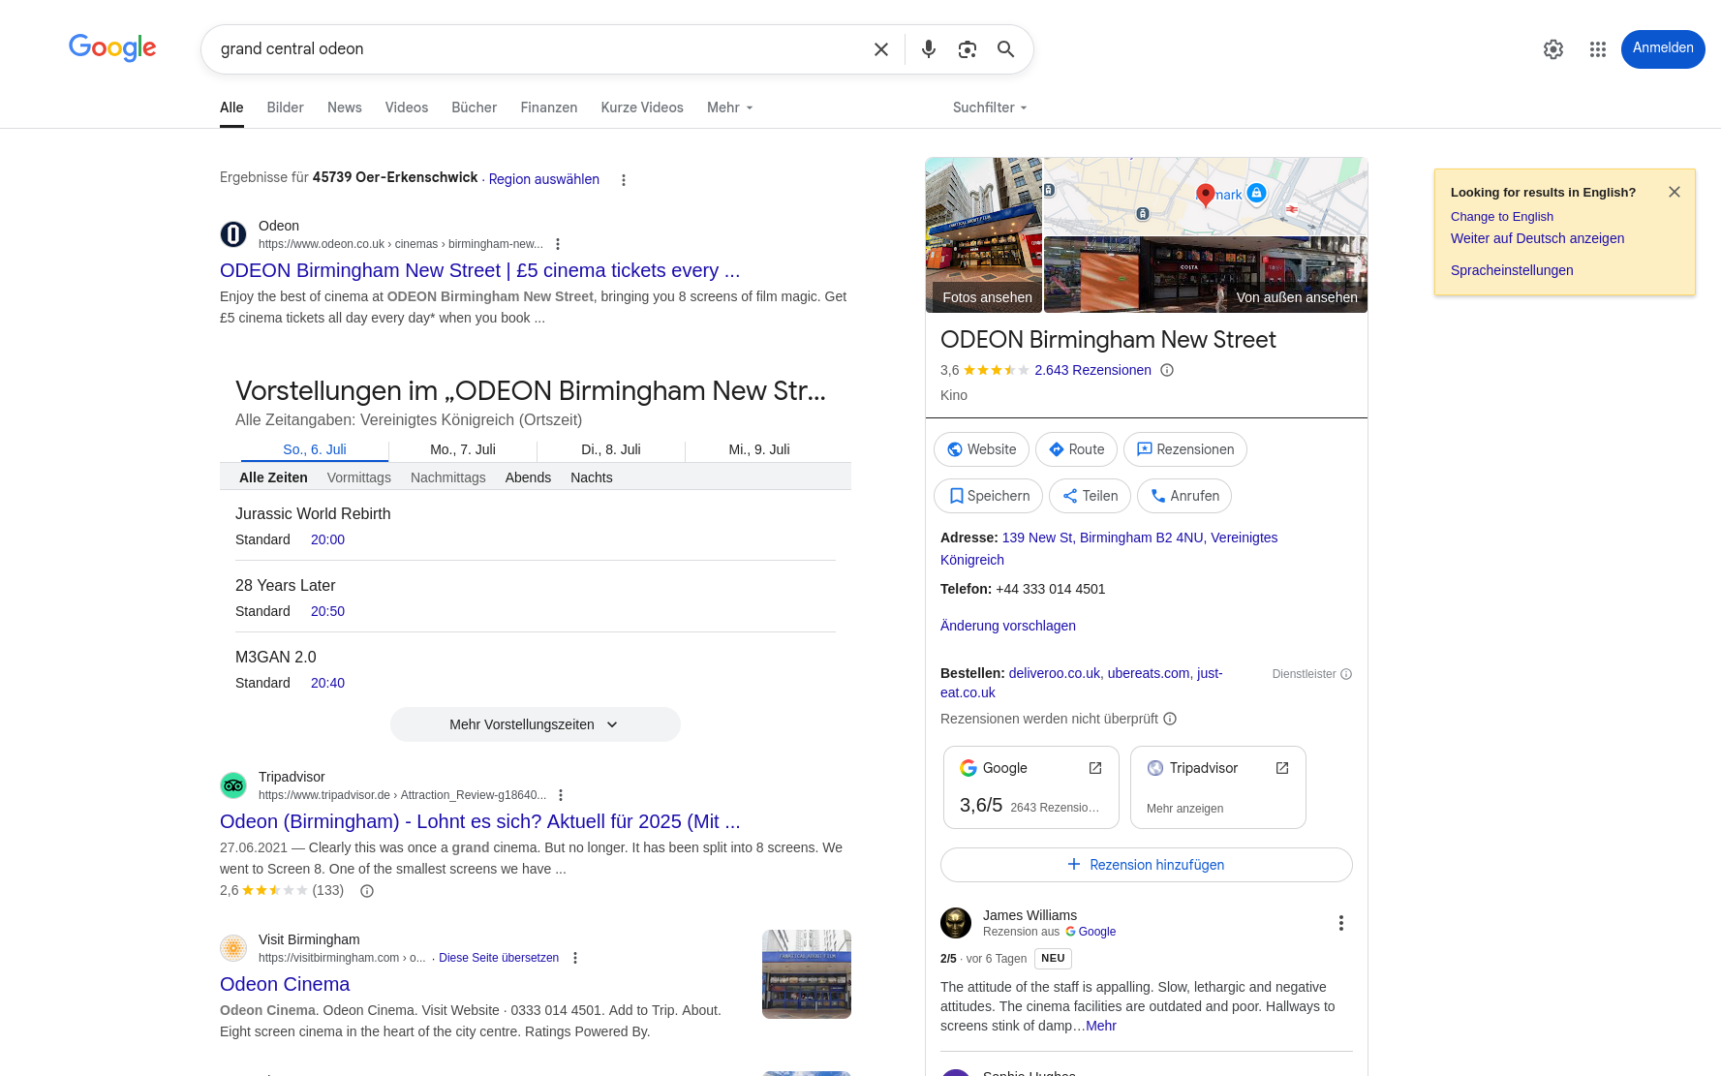Start voice search with the microphone icon
The width and height of the screenshot is (1721, 1076).
(929, 49)
